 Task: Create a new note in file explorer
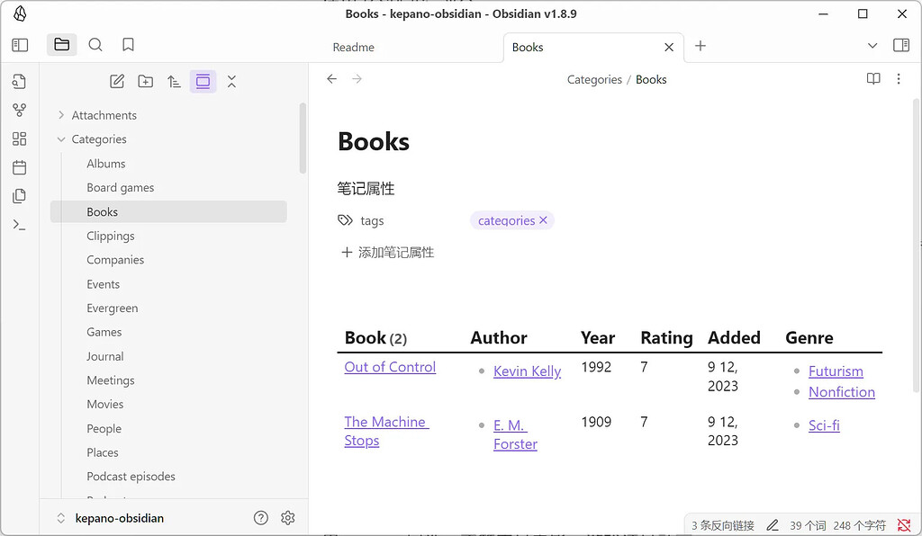pyautogui.click(x=117, y=82)
